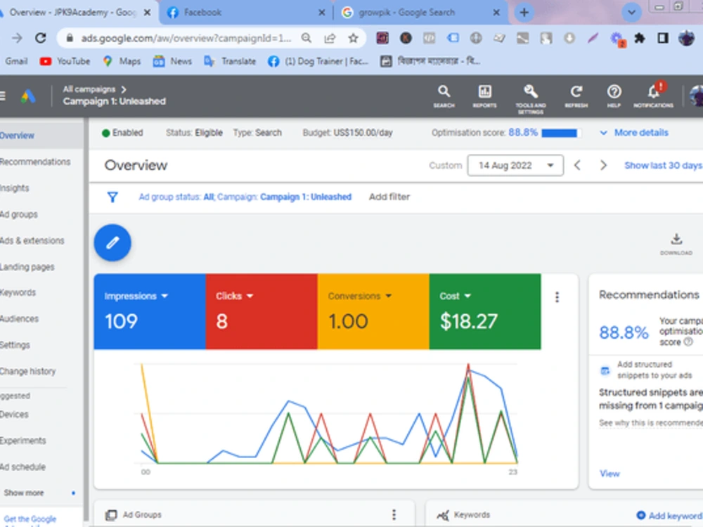Open the Clicks metric dropdown
The image size is (703, 527).
tap(235, 297)
